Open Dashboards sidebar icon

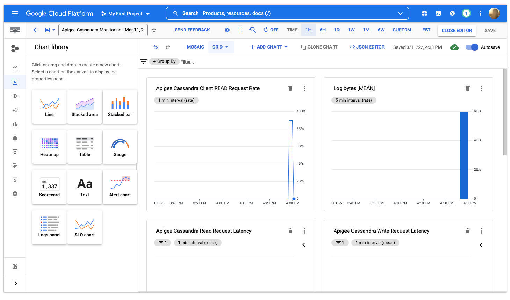tap(15, 82)
